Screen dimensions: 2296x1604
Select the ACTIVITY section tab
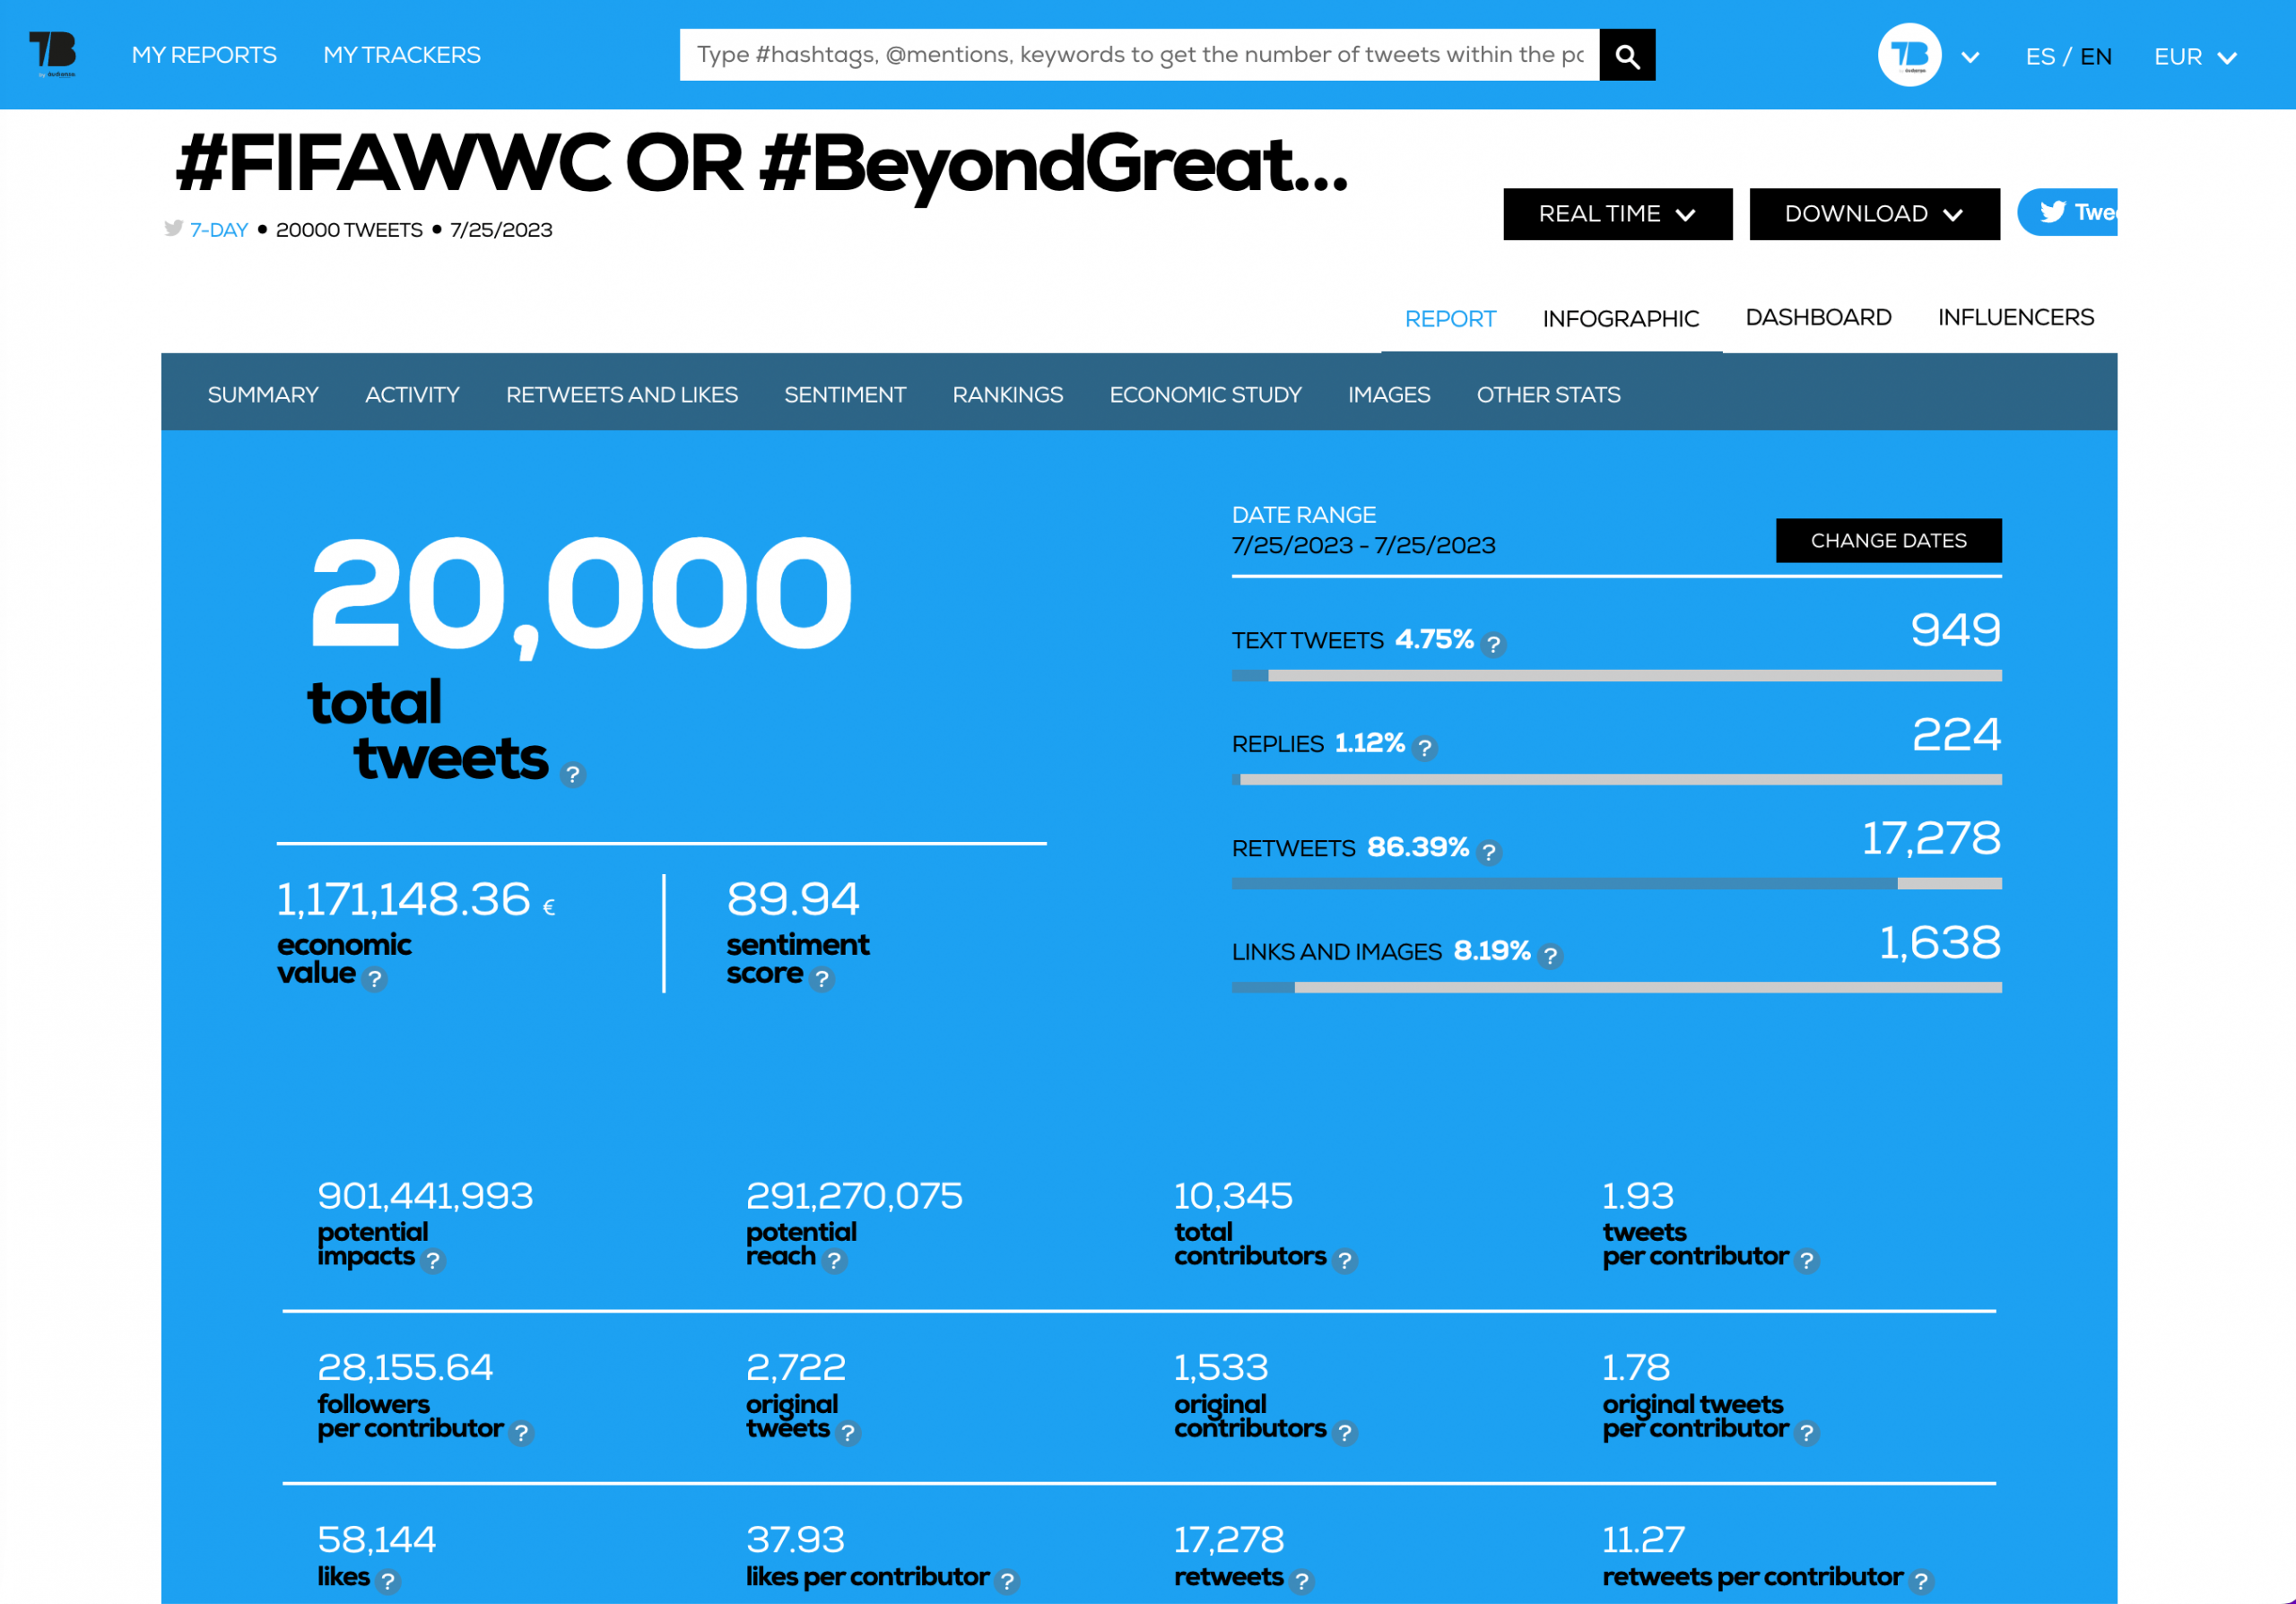(x=412, y=394)
